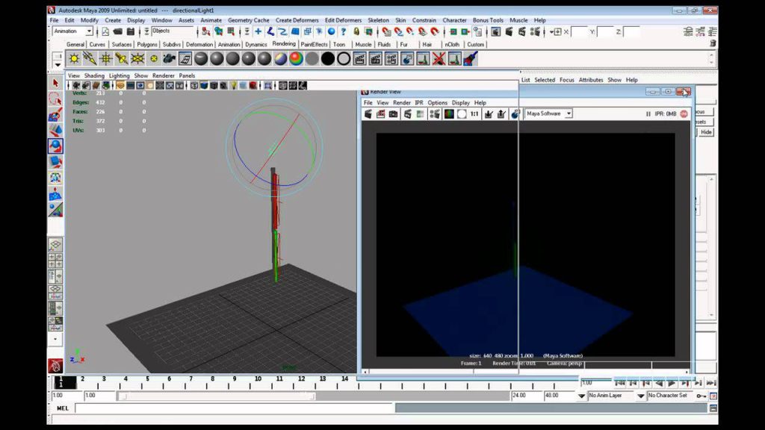Start IPR render in Render View
The image size is (765, 430).
(407, 113)
